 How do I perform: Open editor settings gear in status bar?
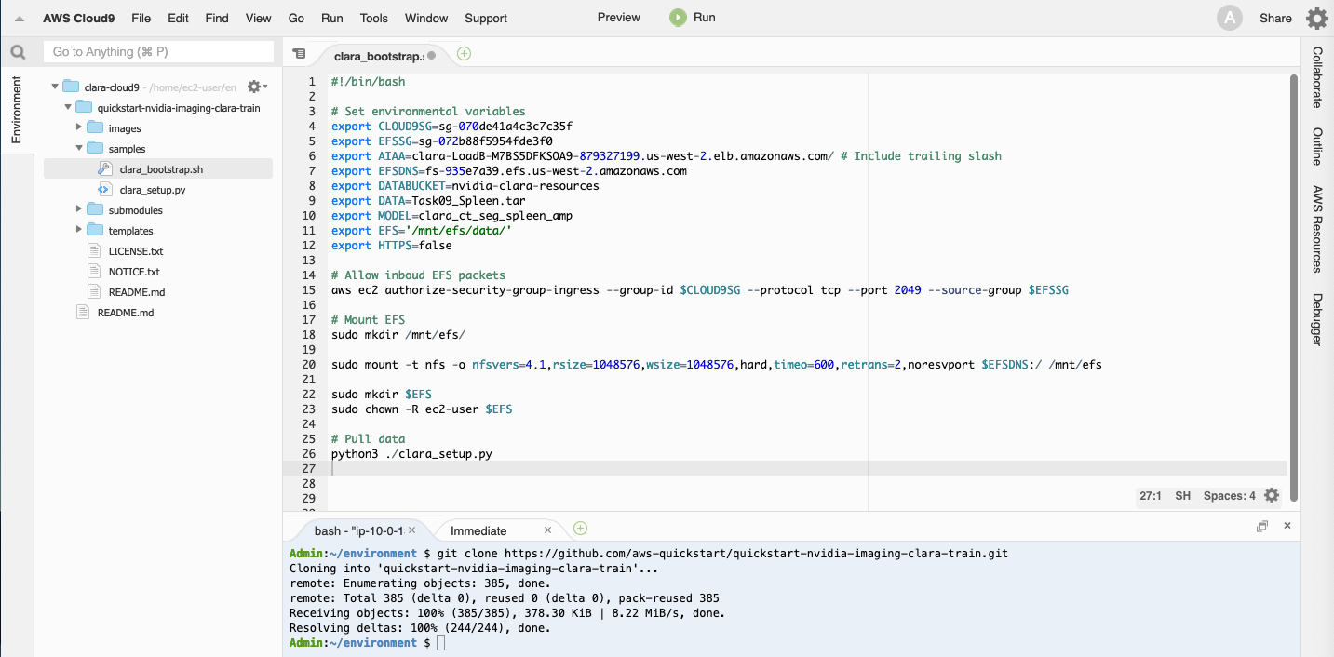click(x=1272, y=496)
